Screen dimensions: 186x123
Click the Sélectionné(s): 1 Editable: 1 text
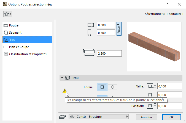tap(164, 14)
